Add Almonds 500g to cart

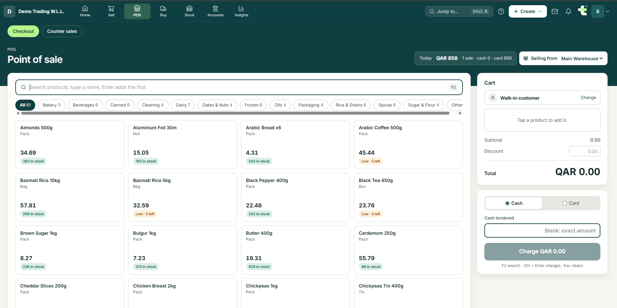[70, 145]
